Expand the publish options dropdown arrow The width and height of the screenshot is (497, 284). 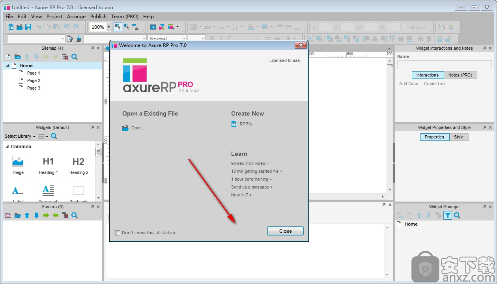point(177,27)
